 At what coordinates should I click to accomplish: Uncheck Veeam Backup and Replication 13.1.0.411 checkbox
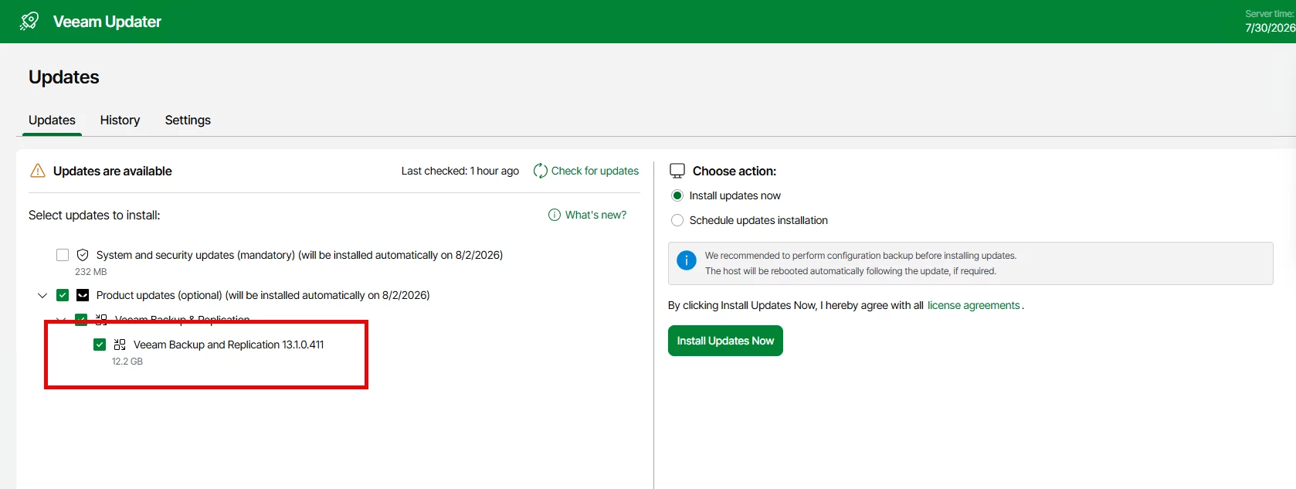pyautogui.click(x=100, y=345)
